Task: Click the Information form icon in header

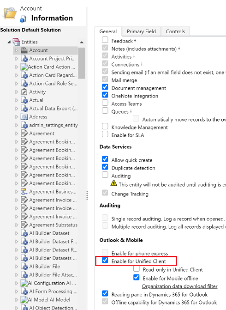Action: [x=23, y=19]
